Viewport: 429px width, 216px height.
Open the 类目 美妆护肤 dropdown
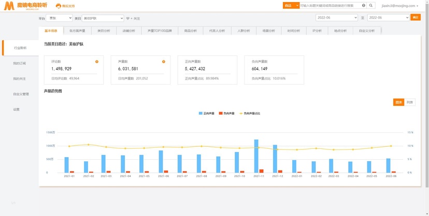(x=103, y=18)
